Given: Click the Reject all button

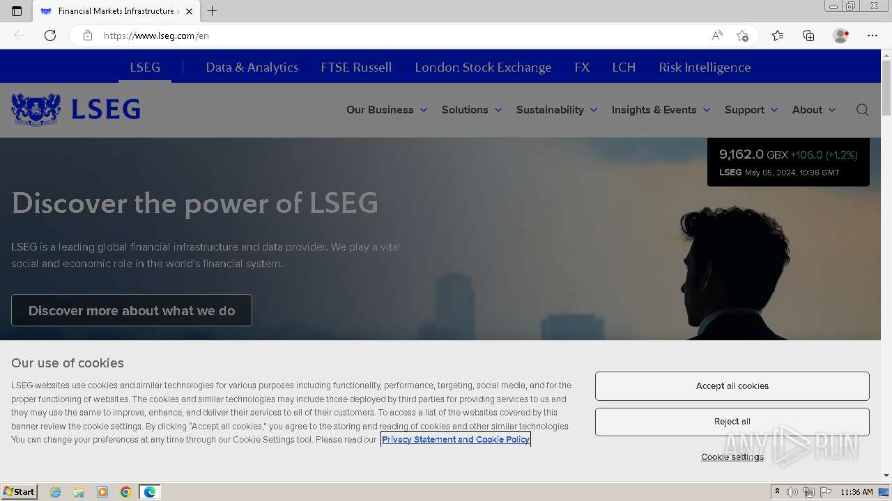Looking at the screenshot, I should click(x=732, y=422).
